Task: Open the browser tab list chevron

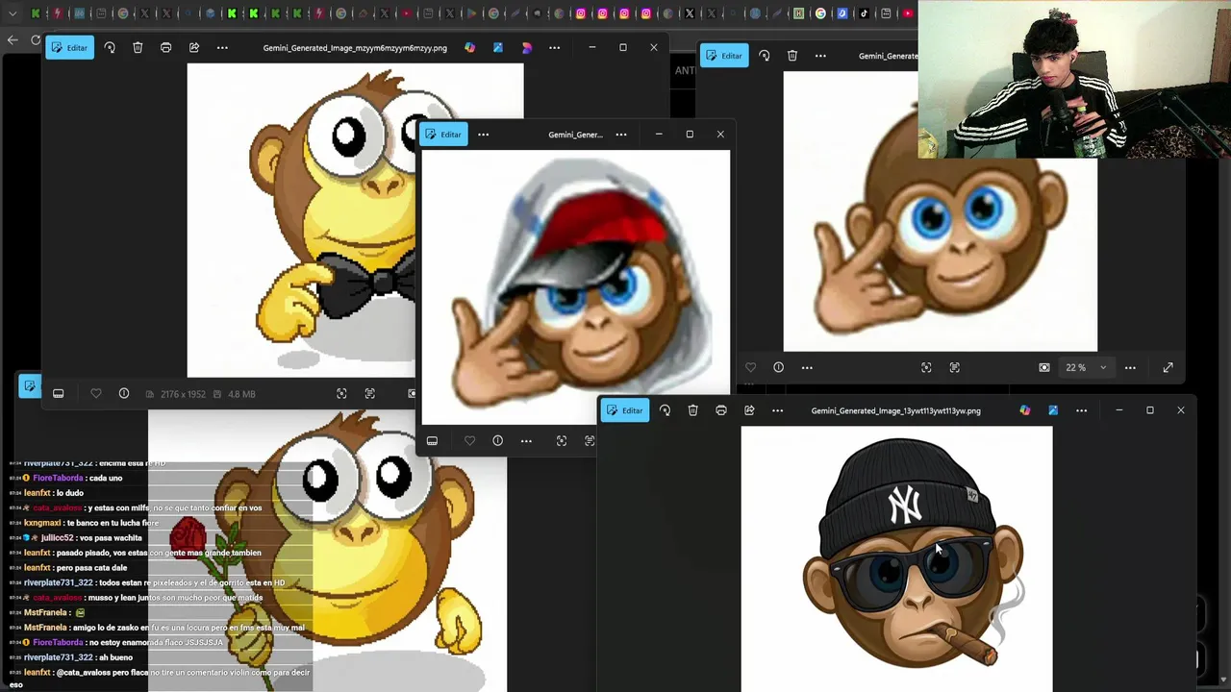Action: 13,13
